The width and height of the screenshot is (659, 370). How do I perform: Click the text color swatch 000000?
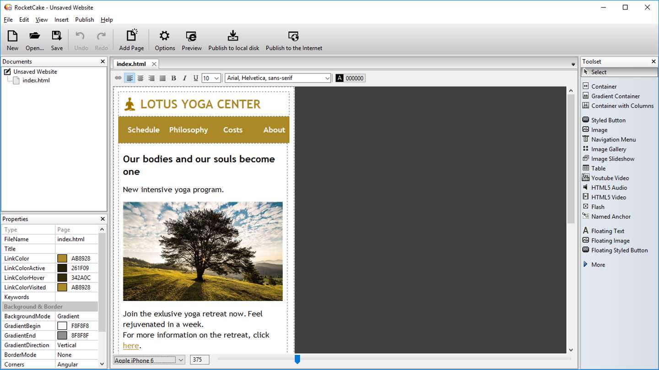pos(351,78)
